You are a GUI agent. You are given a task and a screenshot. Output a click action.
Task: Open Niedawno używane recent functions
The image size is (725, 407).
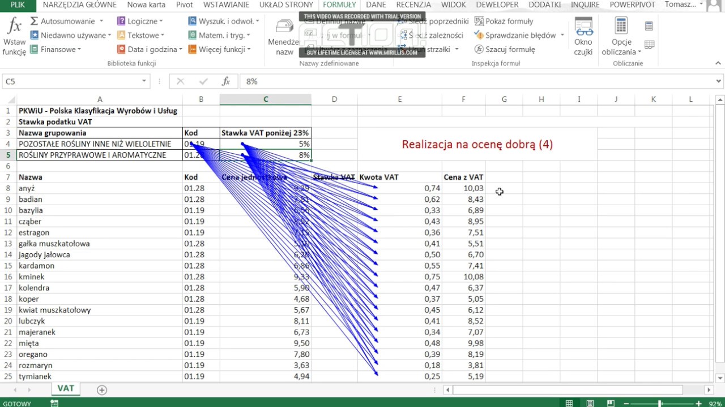tap(71, 35)
